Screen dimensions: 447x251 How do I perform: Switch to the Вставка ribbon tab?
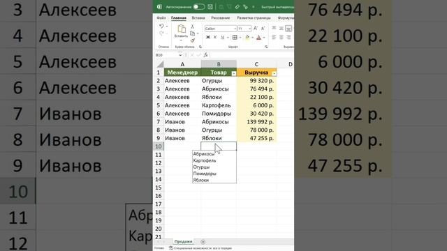point(198,17)
